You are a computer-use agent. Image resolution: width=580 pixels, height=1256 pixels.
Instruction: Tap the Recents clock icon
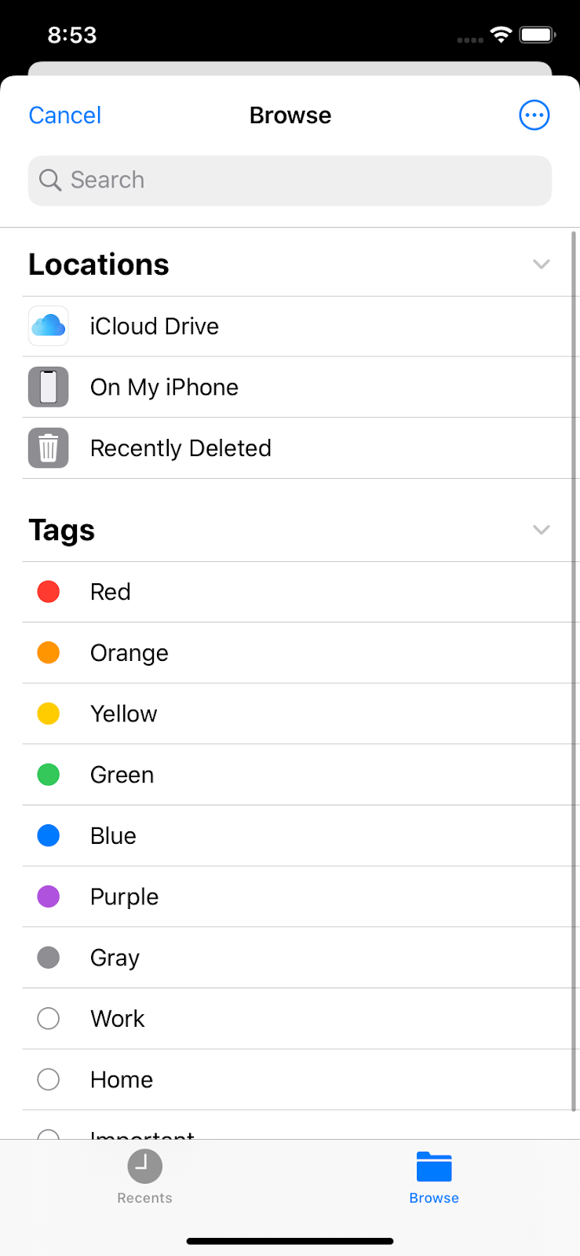(x=144, y=1166)
